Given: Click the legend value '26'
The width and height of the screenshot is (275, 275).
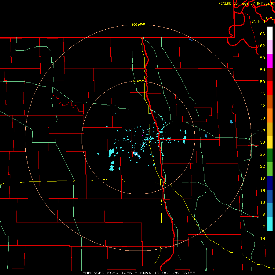Looking at the screenshot, I should [x=262, y=154].
